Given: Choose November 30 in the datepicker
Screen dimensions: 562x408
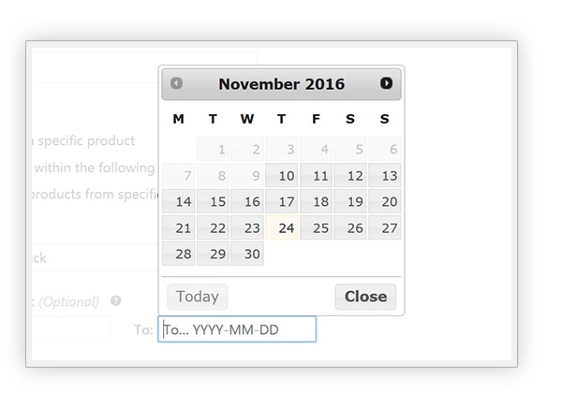Looking at the screenshot, I should click(x=247, y=254).
